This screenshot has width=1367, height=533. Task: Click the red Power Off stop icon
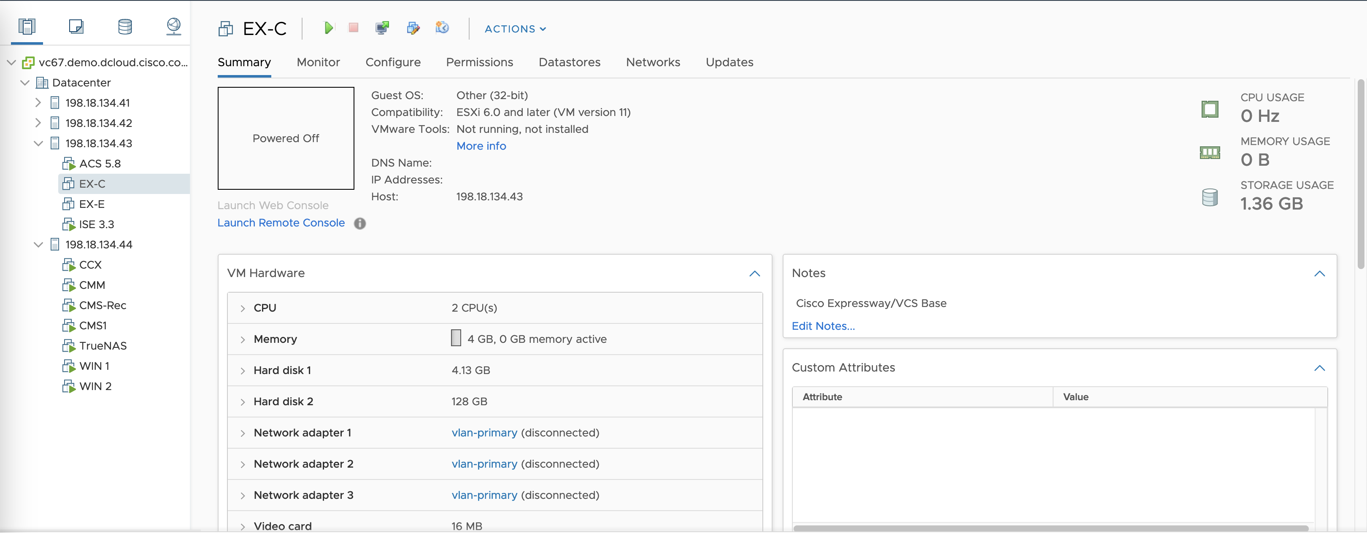tap(354, 27)
